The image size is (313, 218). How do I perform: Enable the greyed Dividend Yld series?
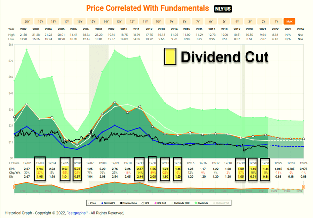pos(221,203)
